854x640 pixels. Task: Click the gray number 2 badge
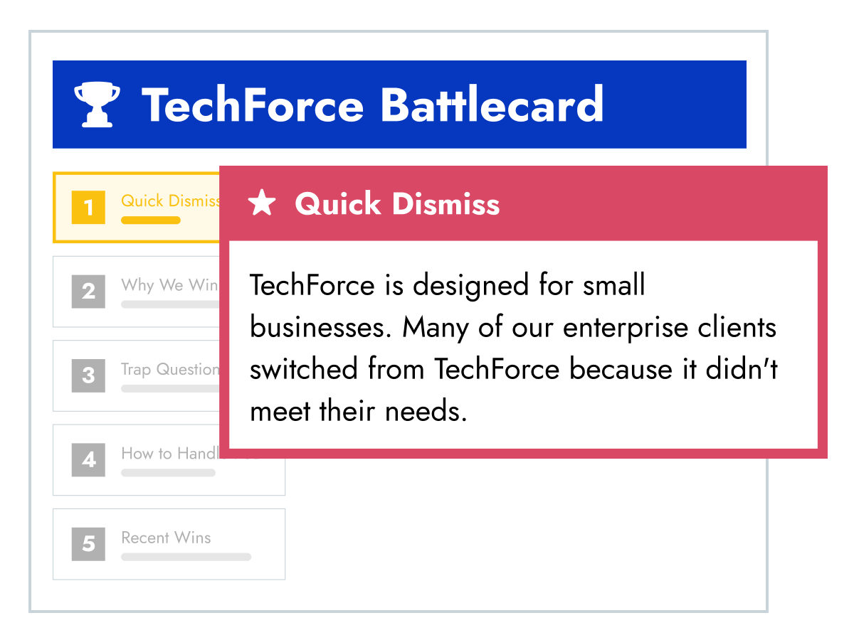coord(88,292)
